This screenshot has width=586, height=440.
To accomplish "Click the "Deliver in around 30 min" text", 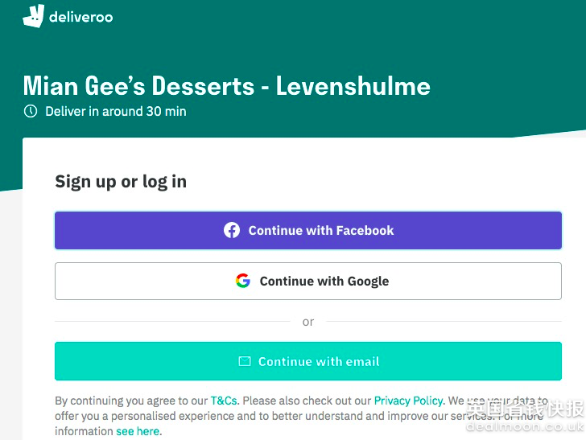I will click(x=116, y=111).
